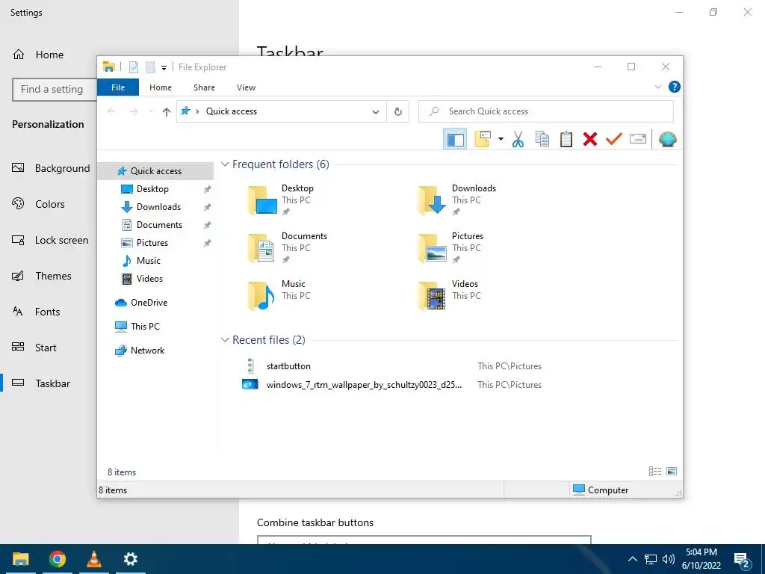This screenshot has height=574, width=765.
Task: Open Themes in Settings sidebar
Action: 53,276
